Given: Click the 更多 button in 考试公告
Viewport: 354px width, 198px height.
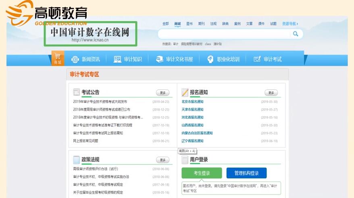Looking at the screenshot, I should coord(163,93).
